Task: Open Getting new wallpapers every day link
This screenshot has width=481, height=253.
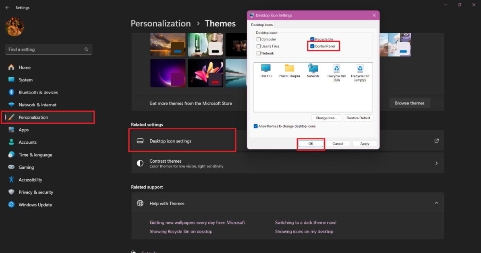Action: 197,222
